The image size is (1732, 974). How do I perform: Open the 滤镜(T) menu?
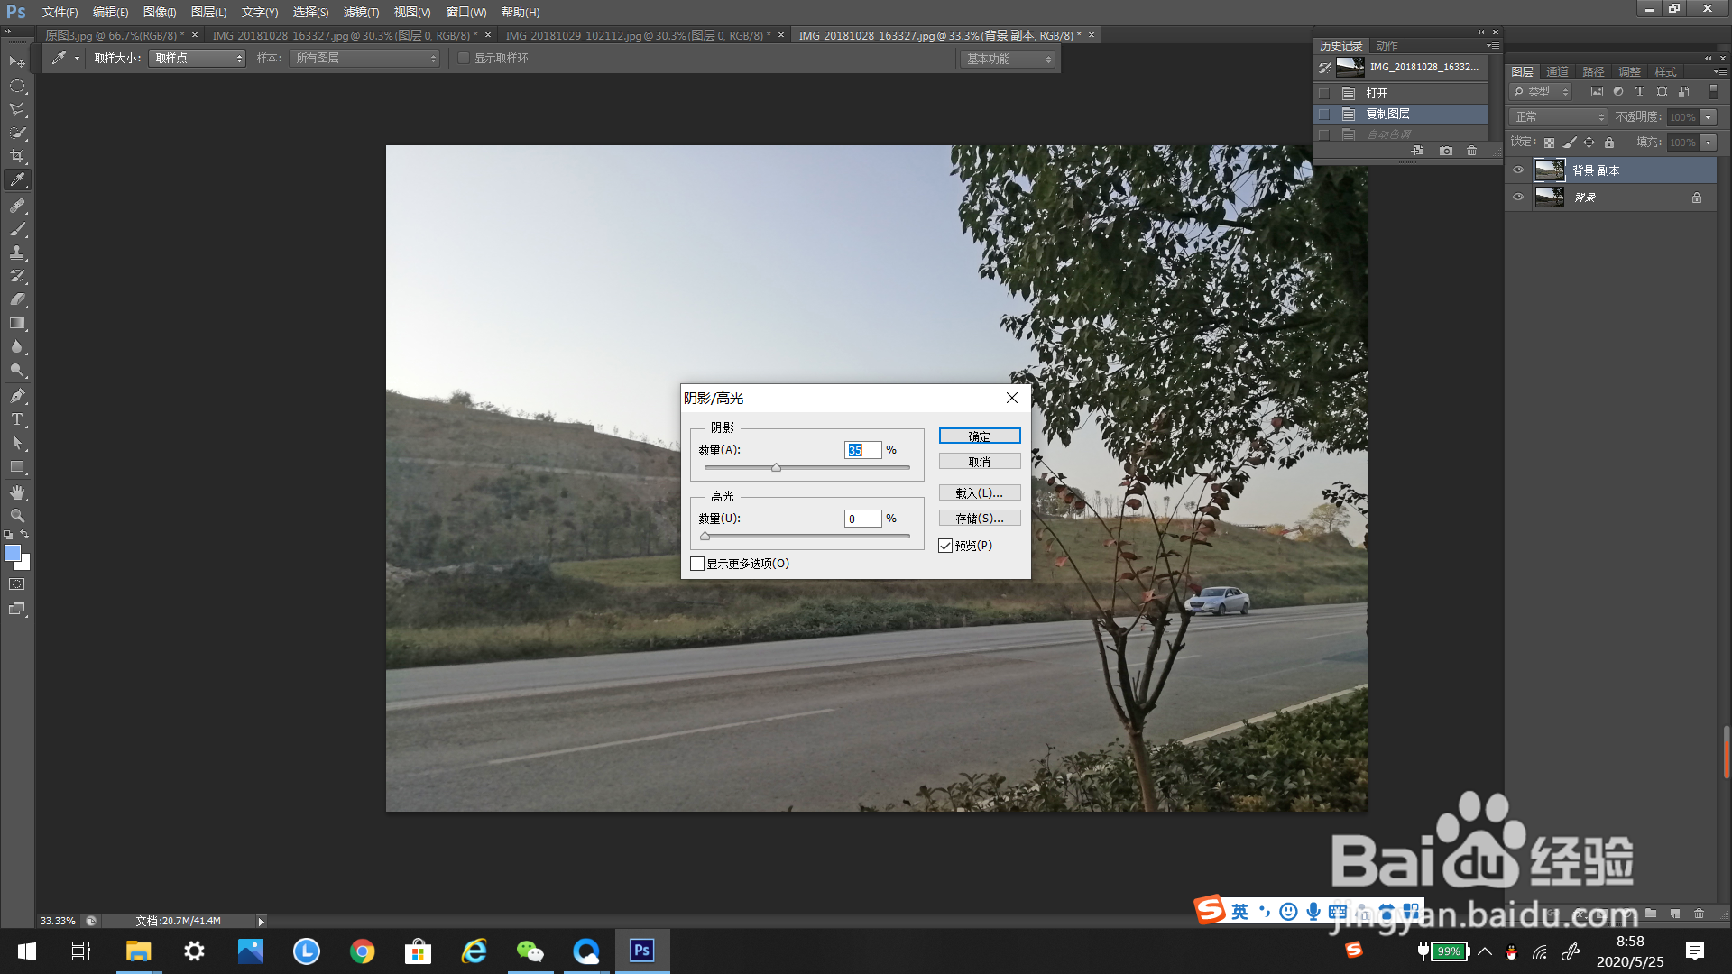tap(361, 12)
